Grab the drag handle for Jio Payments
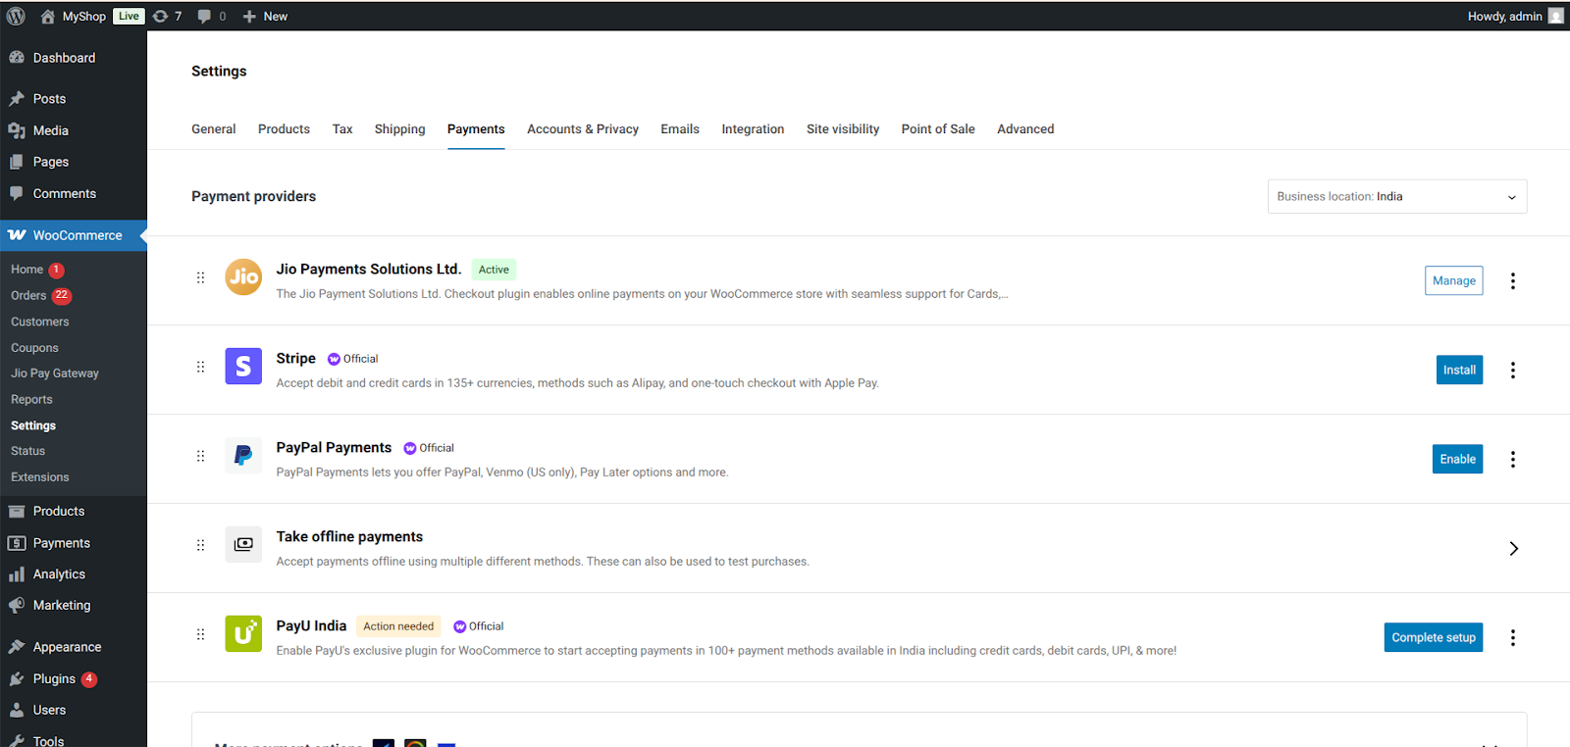Screen dimensions: 1570x747 point(200,277)
